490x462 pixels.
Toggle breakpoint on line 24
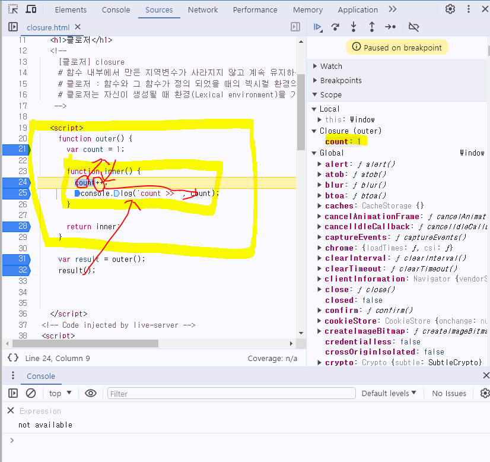click(17, 182)
